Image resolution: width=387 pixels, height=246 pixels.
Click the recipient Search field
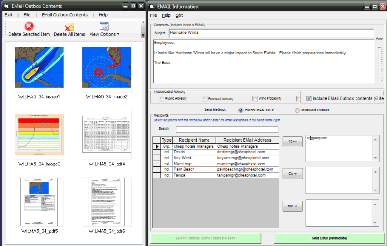[x=226, y=129]
